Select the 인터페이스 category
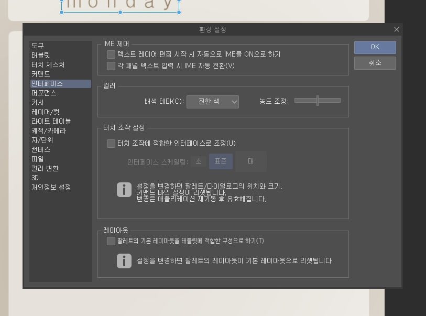The height and width of the screenshot is (316, 426). pyautogui.click(x=60, y=83)
